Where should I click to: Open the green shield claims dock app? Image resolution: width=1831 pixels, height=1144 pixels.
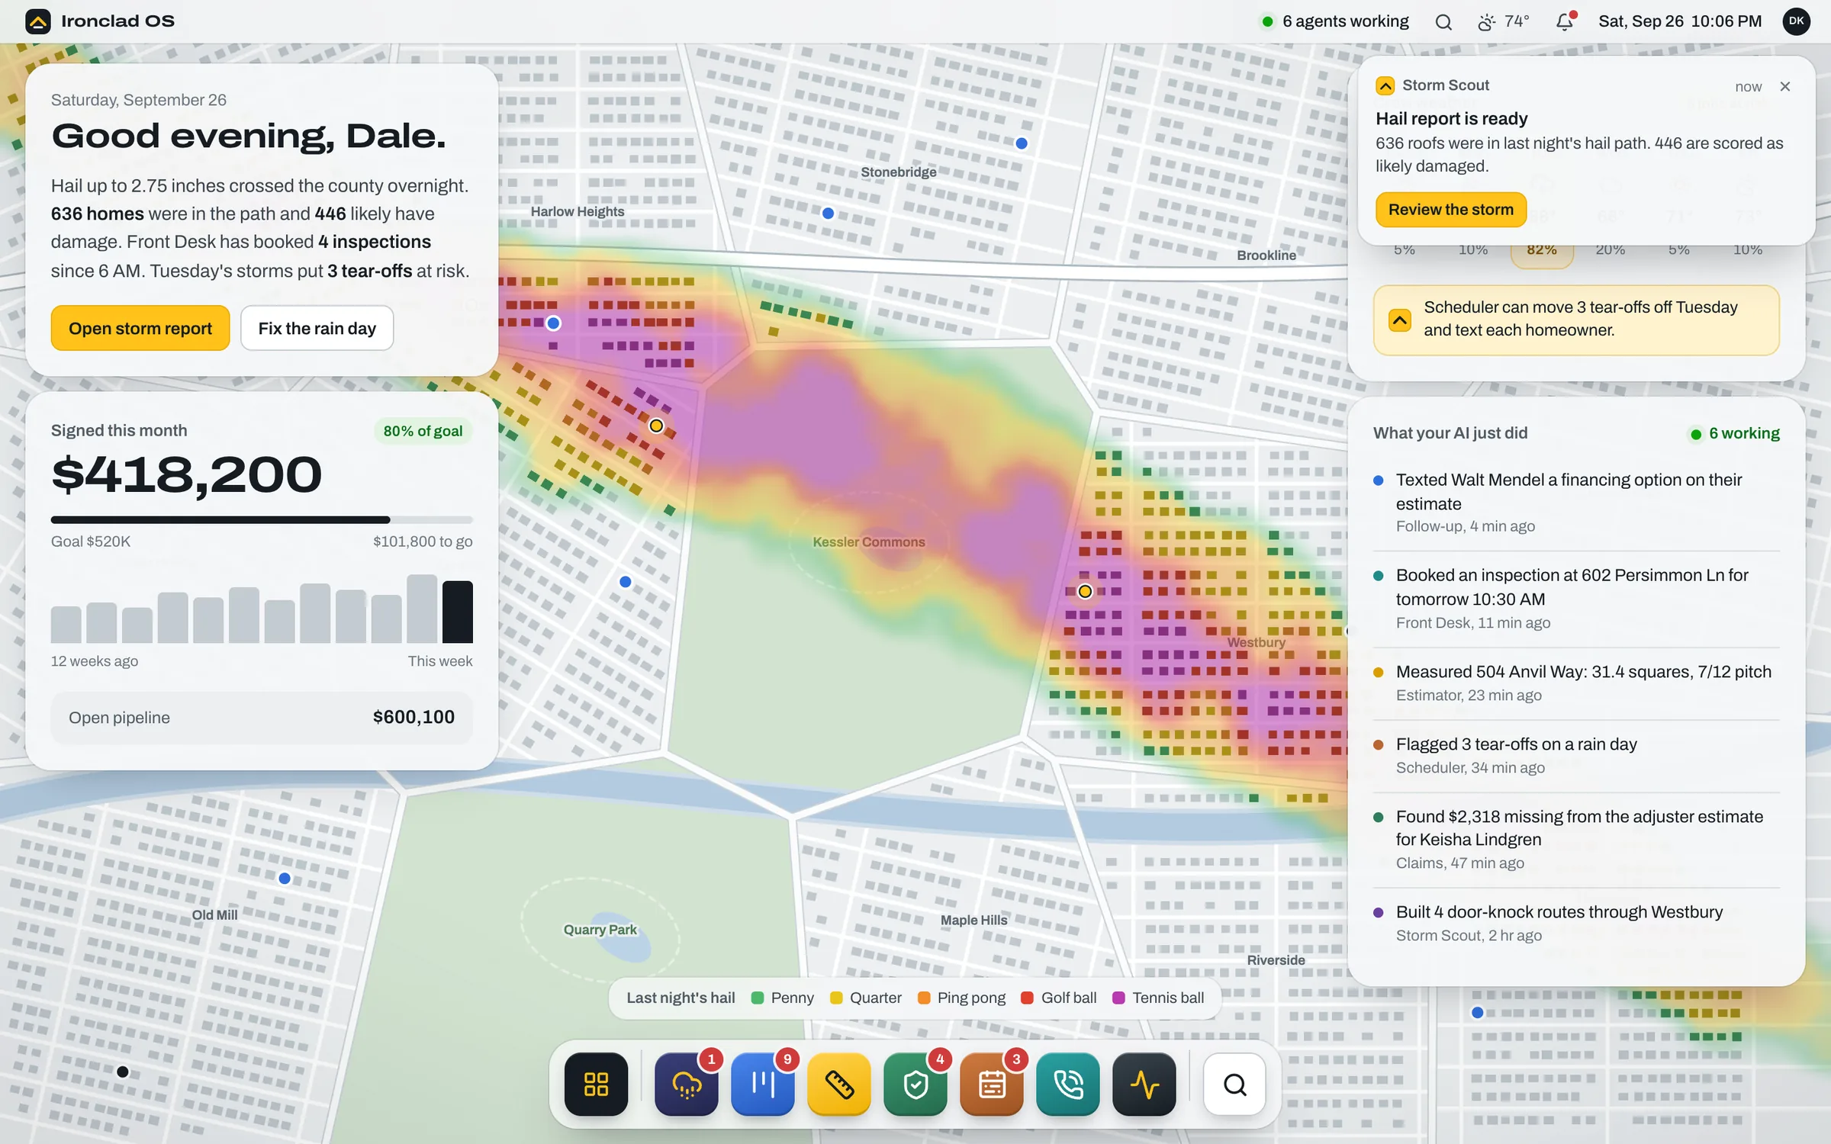coord(915,1084)
